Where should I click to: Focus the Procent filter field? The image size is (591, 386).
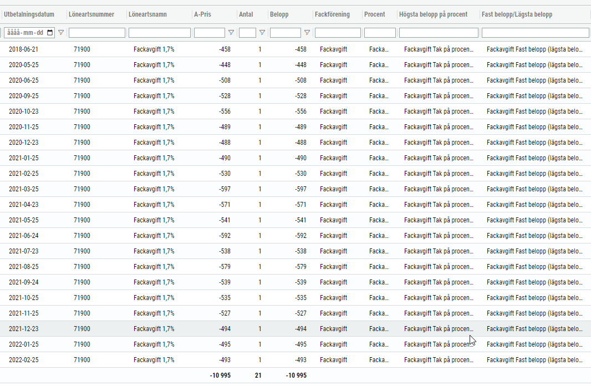[x=380, y=33]
